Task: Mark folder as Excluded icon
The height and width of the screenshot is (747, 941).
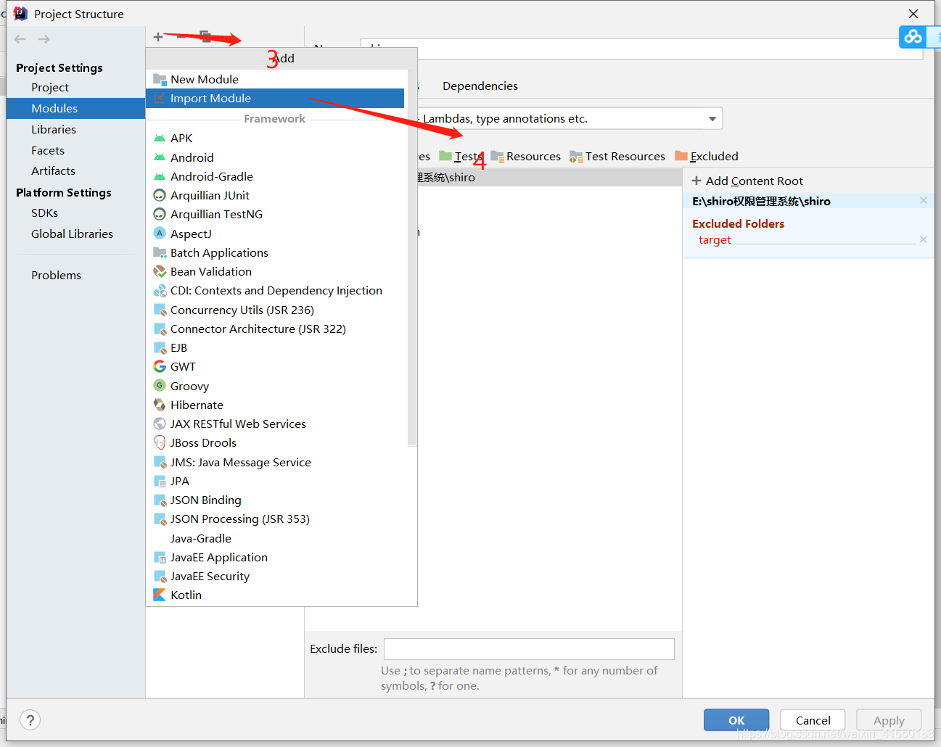Action: pyautogui.click(x=681, y=156)
